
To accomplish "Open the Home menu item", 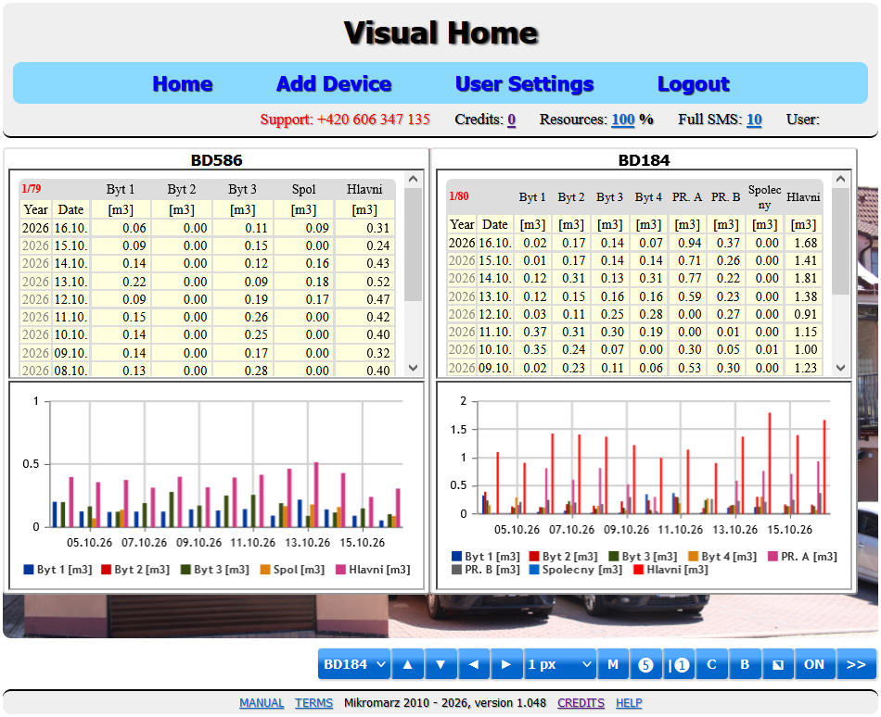I will pos(183,83).
